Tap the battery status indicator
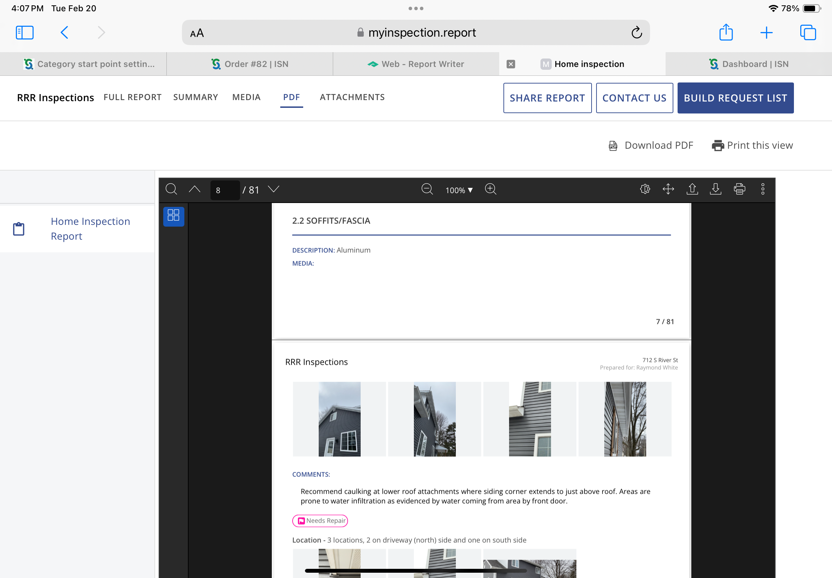This screenshot has height=578, width=832. [812, 8]
